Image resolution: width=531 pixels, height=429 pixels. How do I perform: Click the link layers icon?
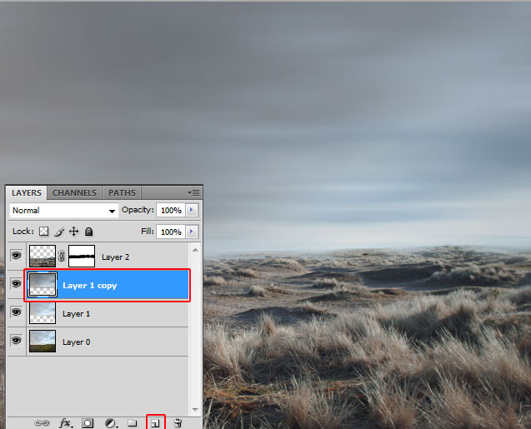point(42,423)
